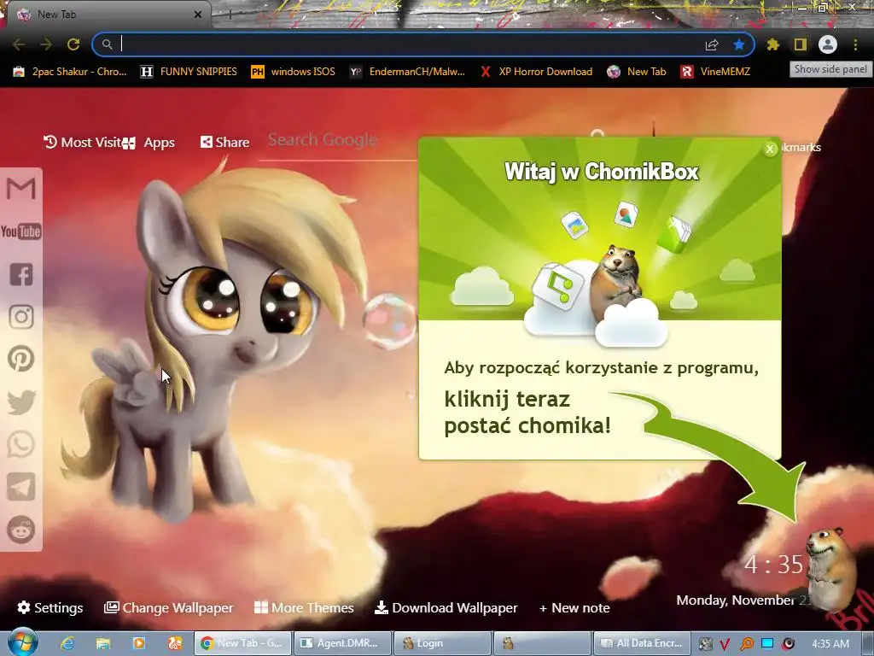Click the unnamed hamster taskbar button

coord(542,643)
